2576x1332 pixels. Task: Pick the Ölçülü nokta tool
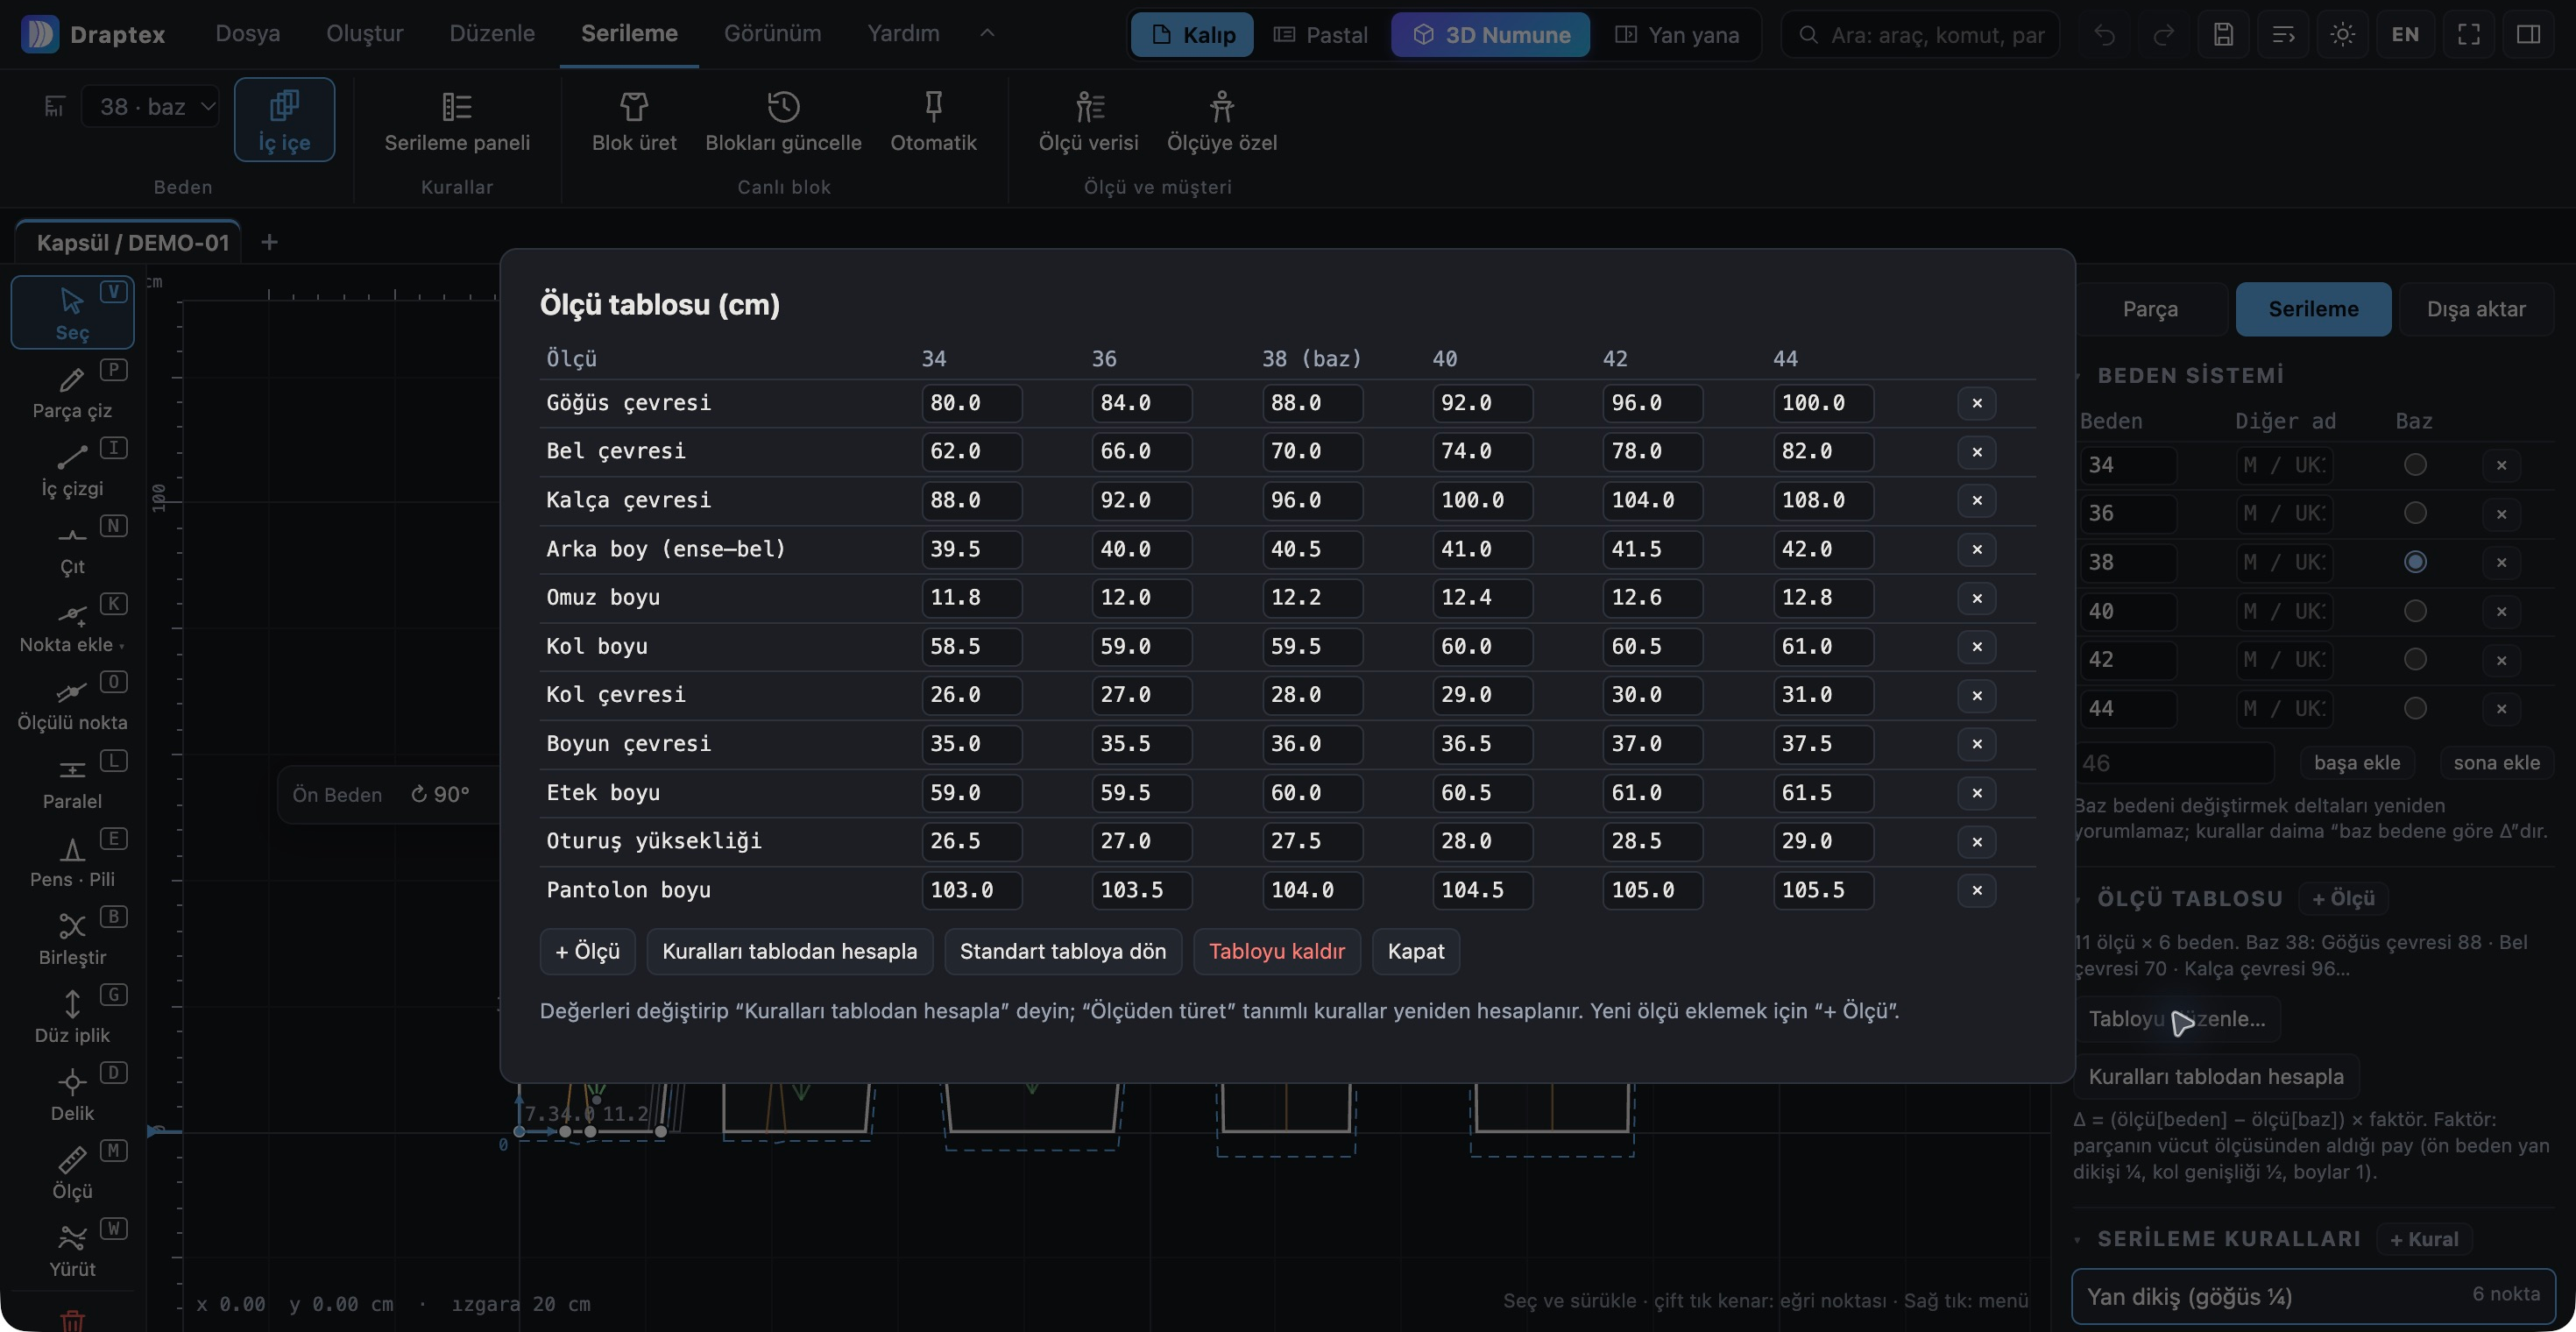click(72, 703)
